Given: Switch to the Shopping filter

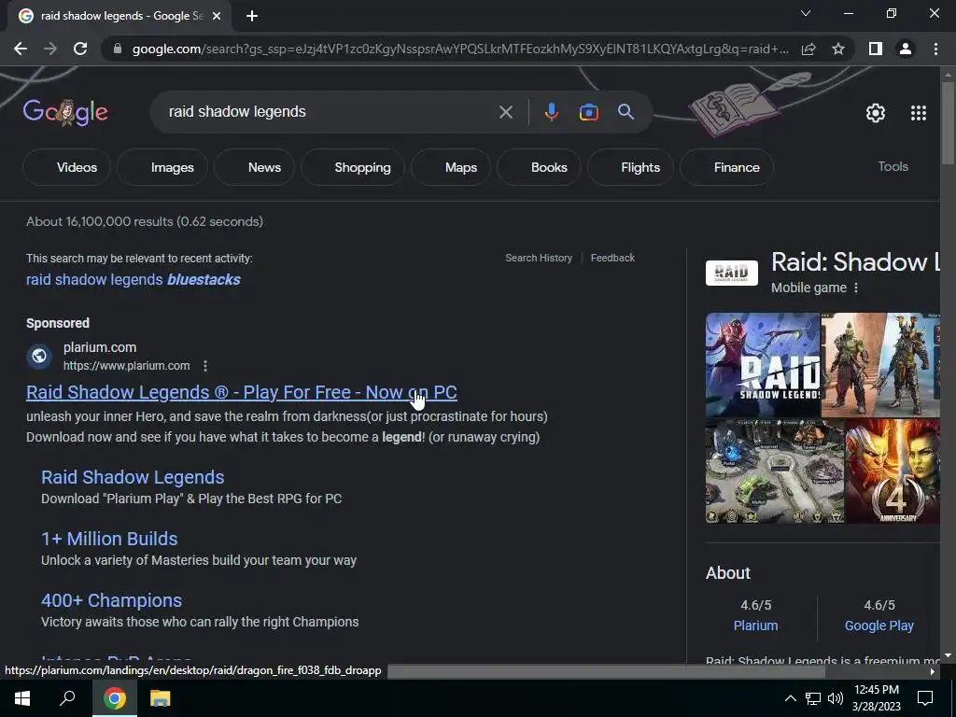Looking at the screenshot, I should click(x=352, y=167).
